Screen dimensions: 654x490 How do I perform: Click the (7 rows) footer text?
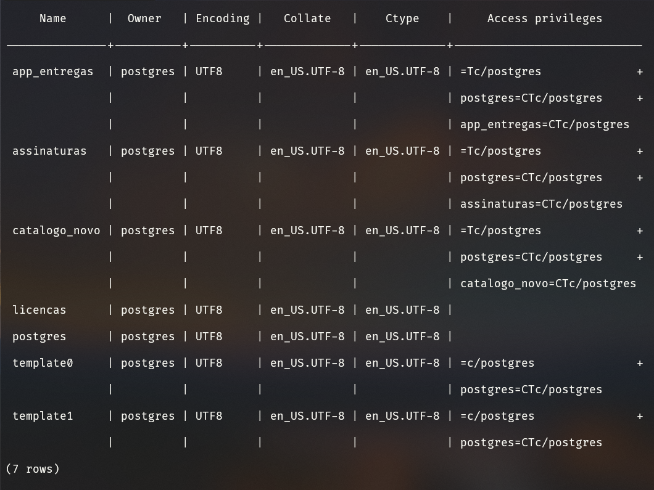(x=33, y=469)
